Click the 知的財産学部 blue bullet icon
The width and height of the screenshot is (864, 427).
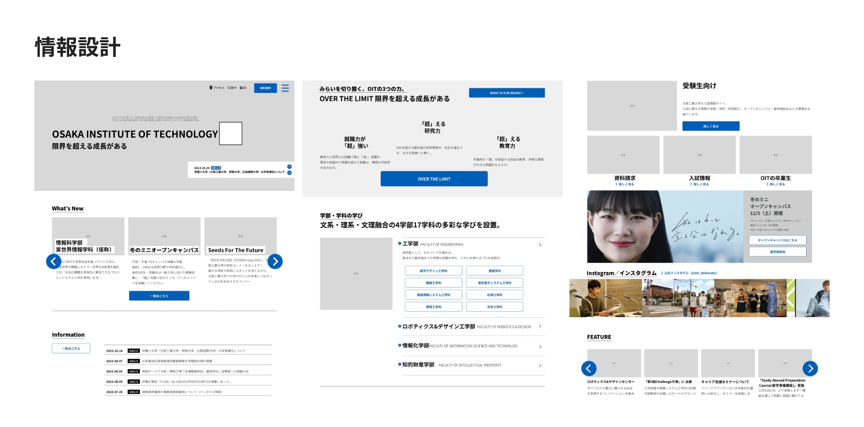tap(400, 364)
